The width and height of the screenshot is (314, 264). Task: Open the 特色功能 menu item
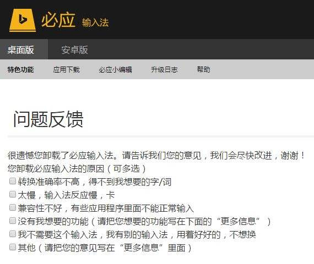[21, 70]
